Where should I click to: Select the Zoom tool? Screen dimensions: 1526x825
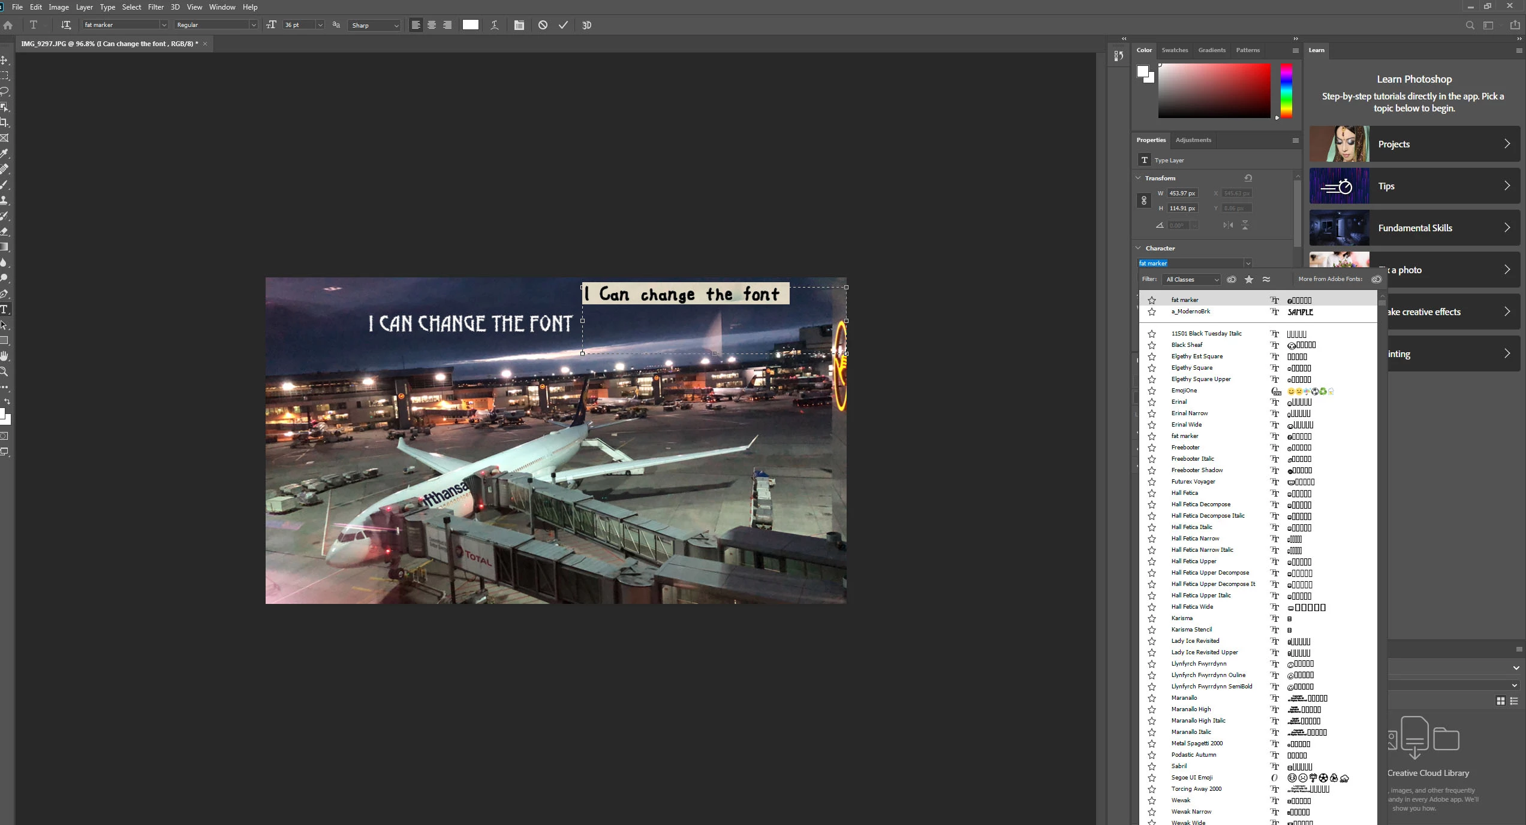(4, 371)
